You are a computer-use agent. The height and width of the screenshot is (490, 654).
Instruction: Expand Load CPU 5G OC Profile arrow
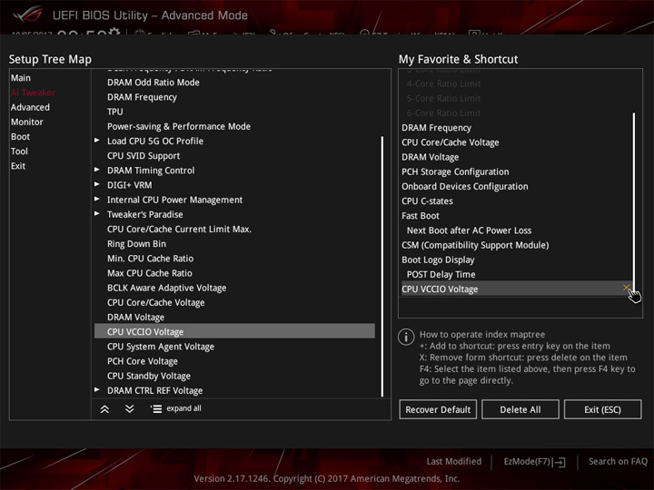click(97, 141)
